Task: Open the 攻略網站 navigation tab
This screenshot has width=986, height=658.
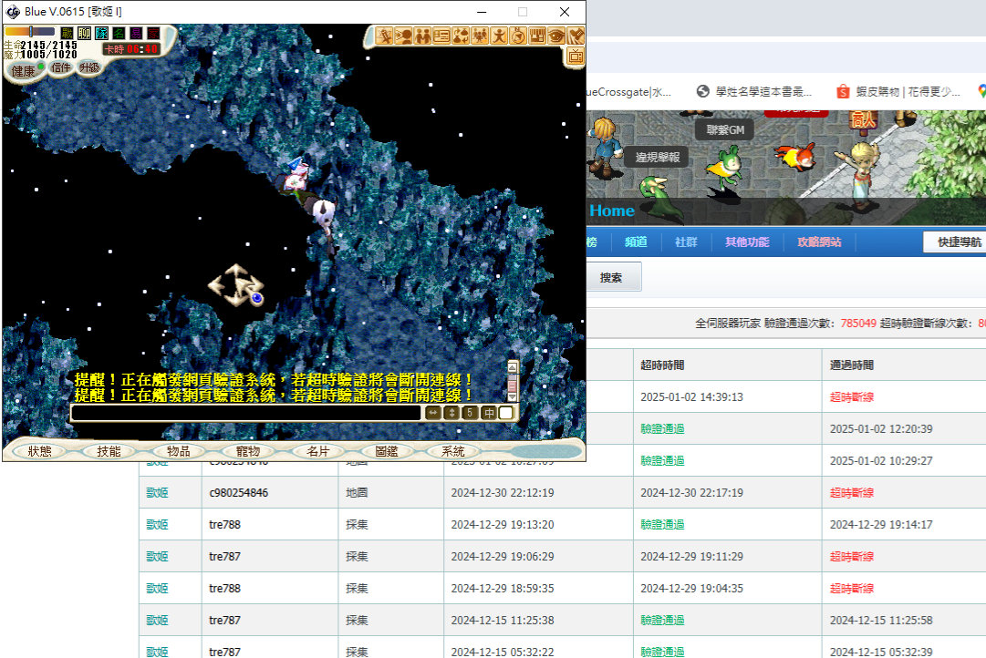Action: point(819,242)
